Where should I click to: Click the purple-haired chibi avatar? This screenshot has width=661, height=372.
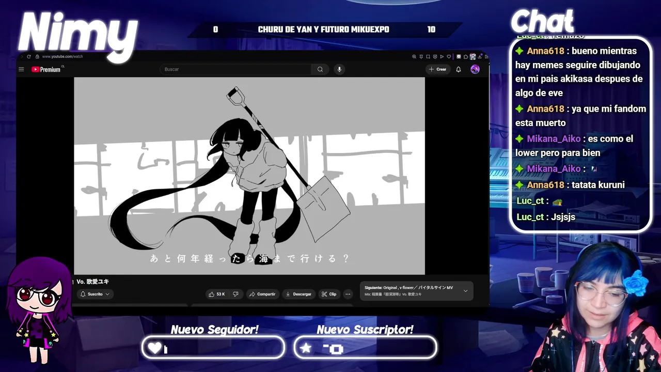click(39, 310)
